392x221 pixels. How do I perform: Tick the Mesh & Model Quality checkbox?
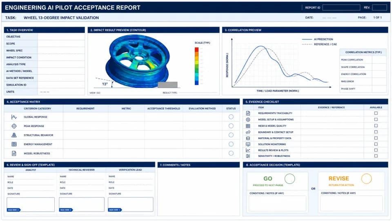[x=376, y=126]
